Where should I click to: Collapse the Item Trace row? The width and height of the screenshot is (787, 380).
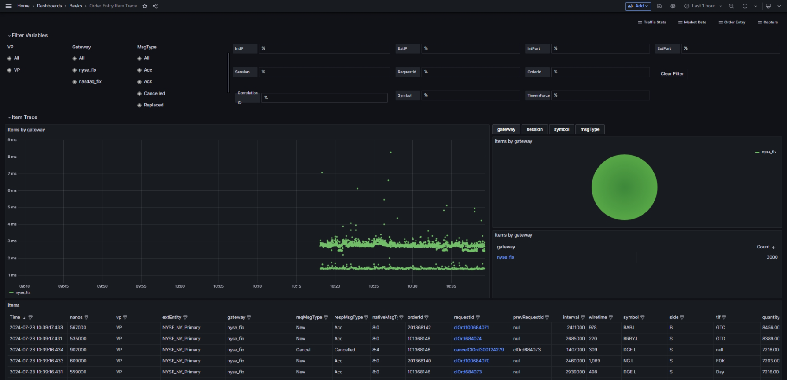click(22, 117)
